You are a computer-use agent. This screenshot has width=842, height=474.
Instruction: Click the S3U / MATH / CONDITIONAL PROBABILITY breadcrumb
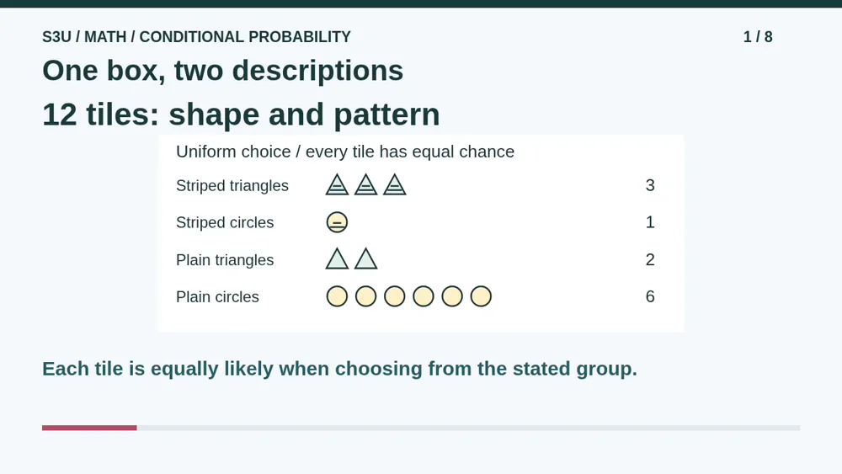click(x=196, y=36)
